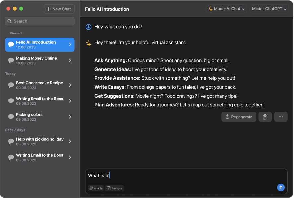Open Writing Email to the Boss under Today
Image resolution: width=294 pixels, height=198 pixels.
coord(39,101)
